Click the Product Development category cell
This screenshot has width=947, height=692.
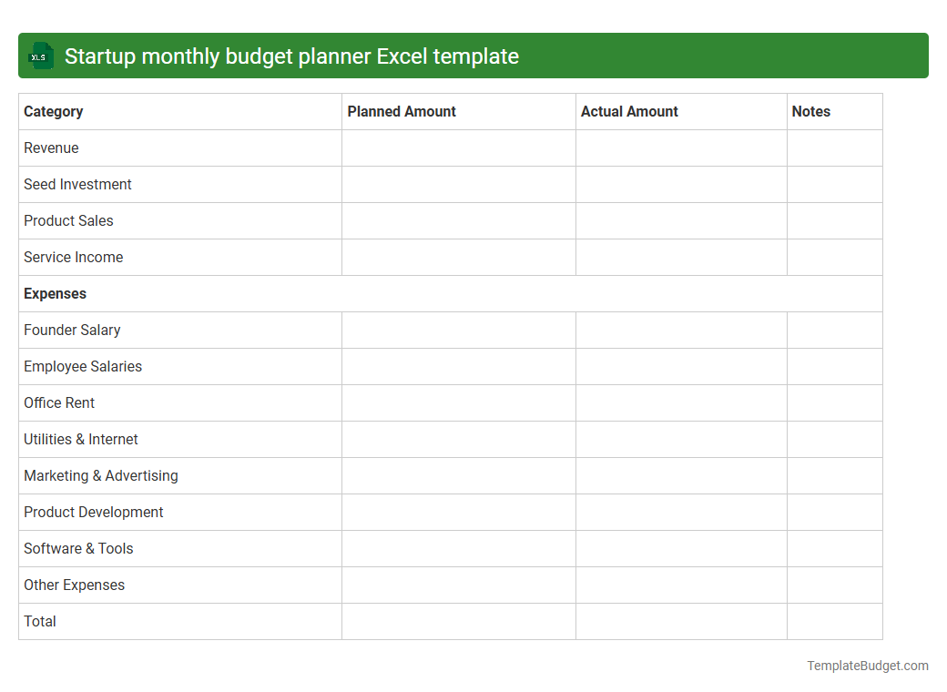93,512
